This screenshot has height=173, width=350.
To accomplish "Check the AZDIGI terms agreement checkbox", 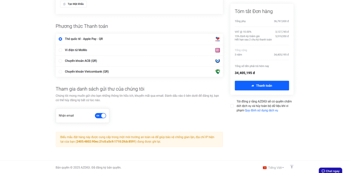I will (x=232, y=106).
